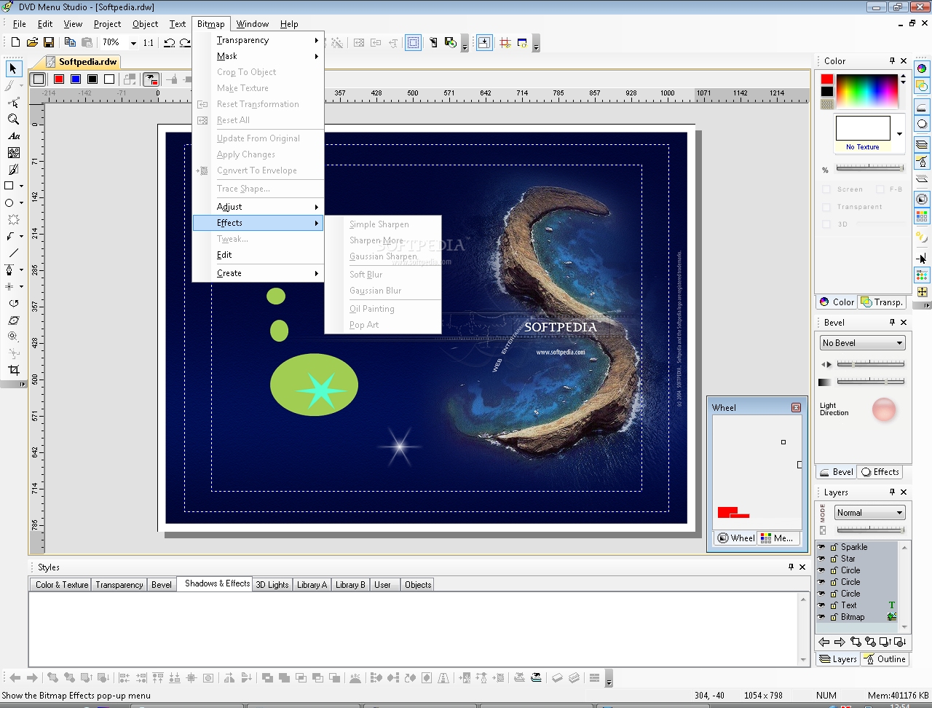Click the Layers stack icon in right strip

(922, 144)
